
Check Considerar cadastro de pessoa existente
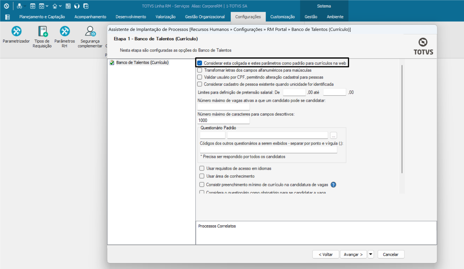200,84
